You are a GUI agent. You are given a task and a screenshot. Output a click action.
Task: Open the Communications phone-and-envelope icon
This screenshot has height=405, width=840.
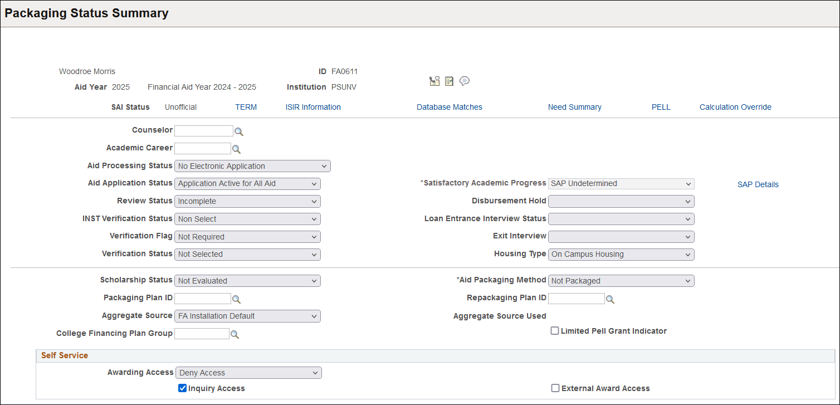pos(434,81)
